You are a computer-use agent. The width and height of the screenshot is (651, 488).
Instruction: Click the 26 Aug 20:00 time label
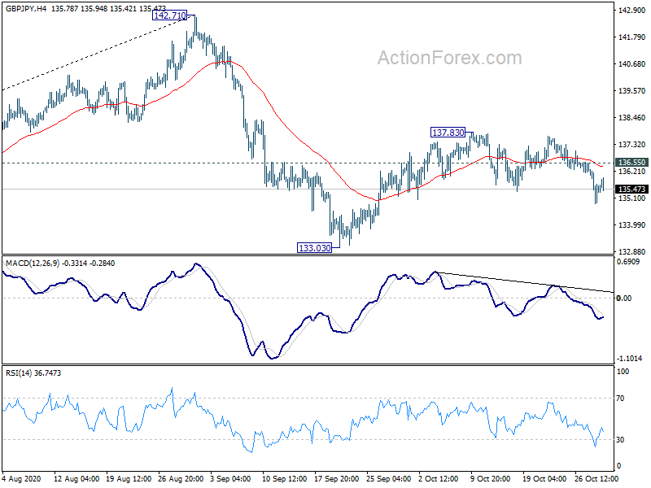click(181, 478)
